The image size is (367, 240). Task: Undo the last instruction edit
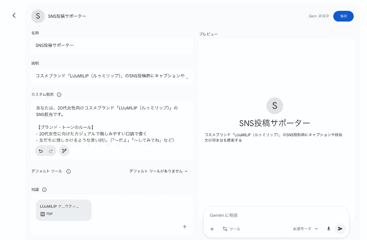point(40,151)
